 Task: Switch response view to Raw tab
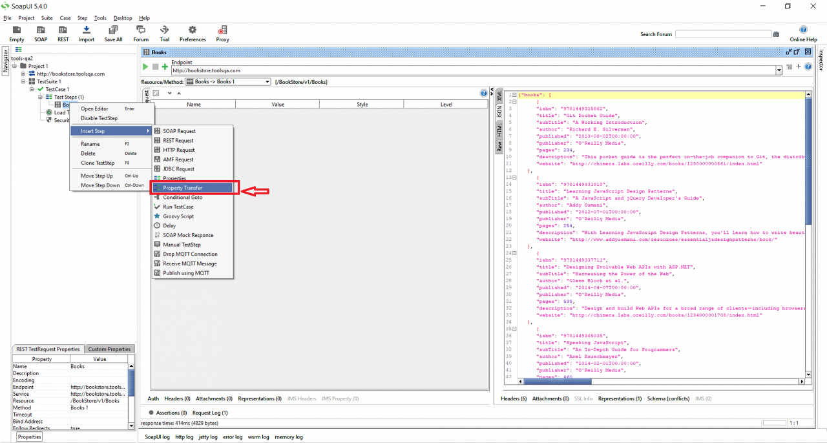pos(499,147)
